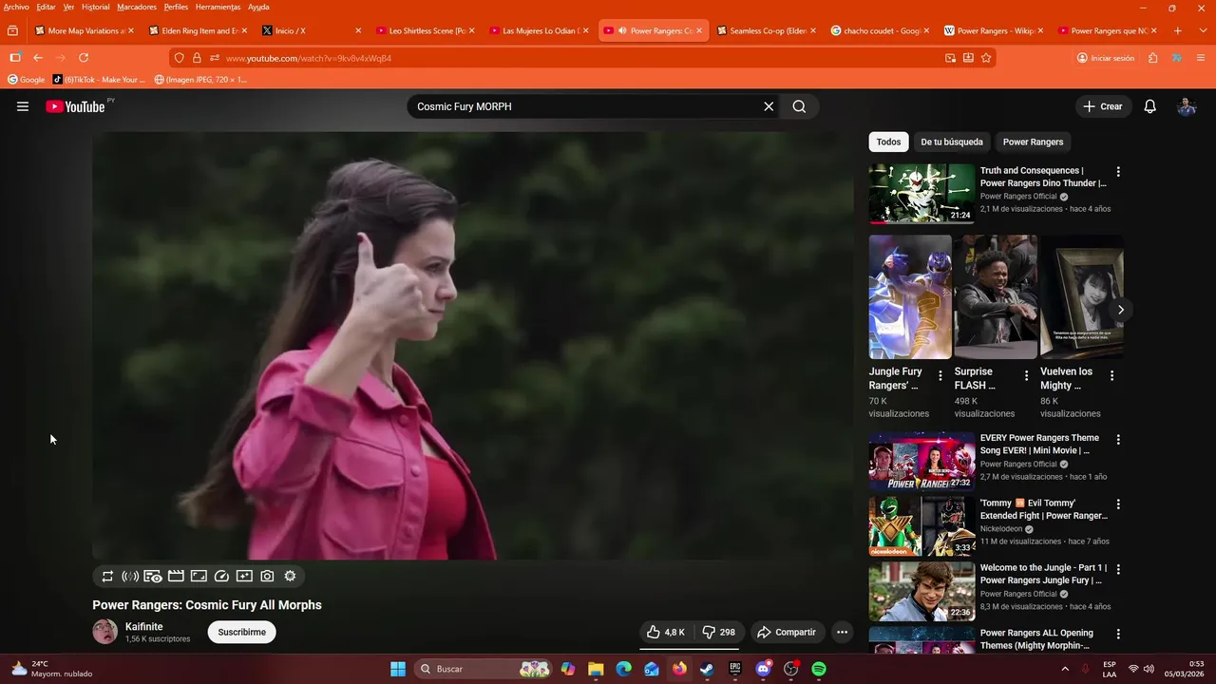
Task: Bookmark this page with the star
Action: pos(986,58)
